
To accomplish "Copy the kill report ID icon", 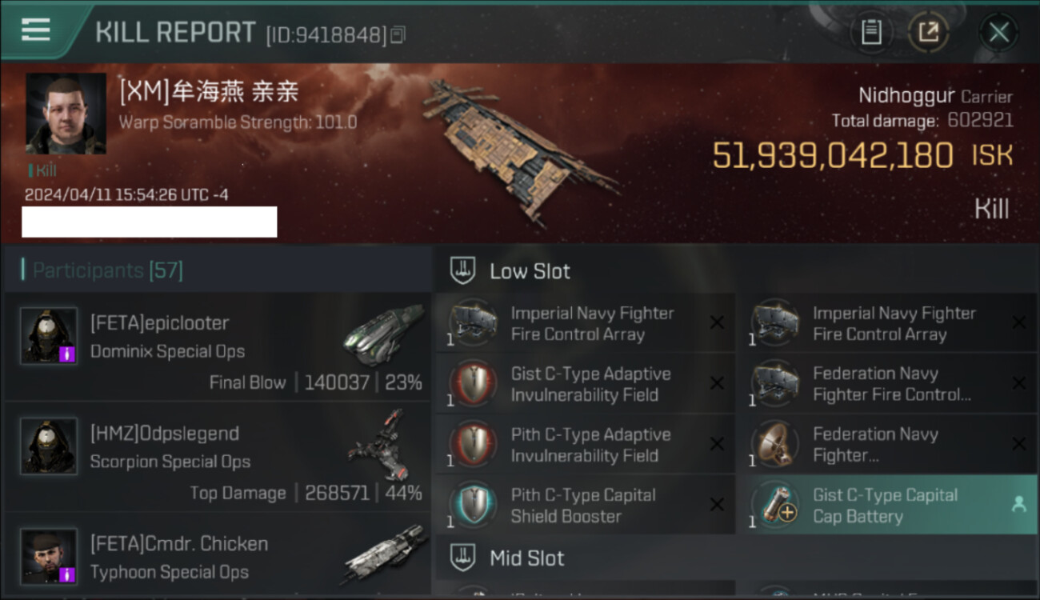I will (398, 34).
